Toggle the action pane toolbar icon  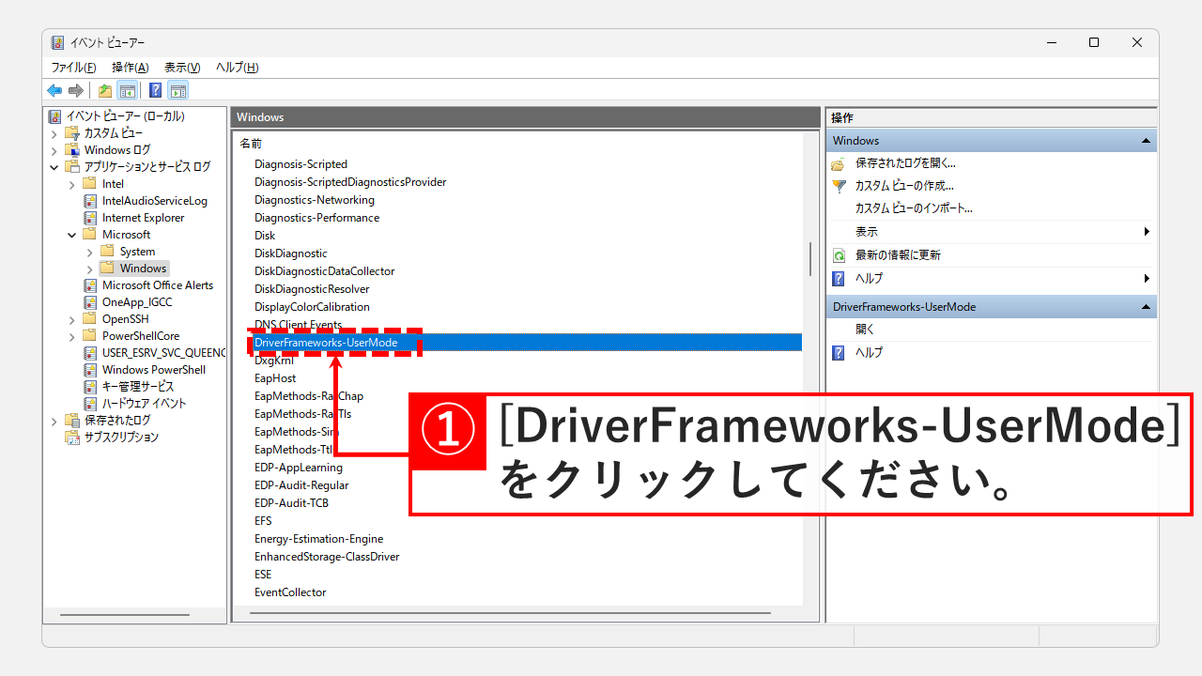tap(177, 90)
